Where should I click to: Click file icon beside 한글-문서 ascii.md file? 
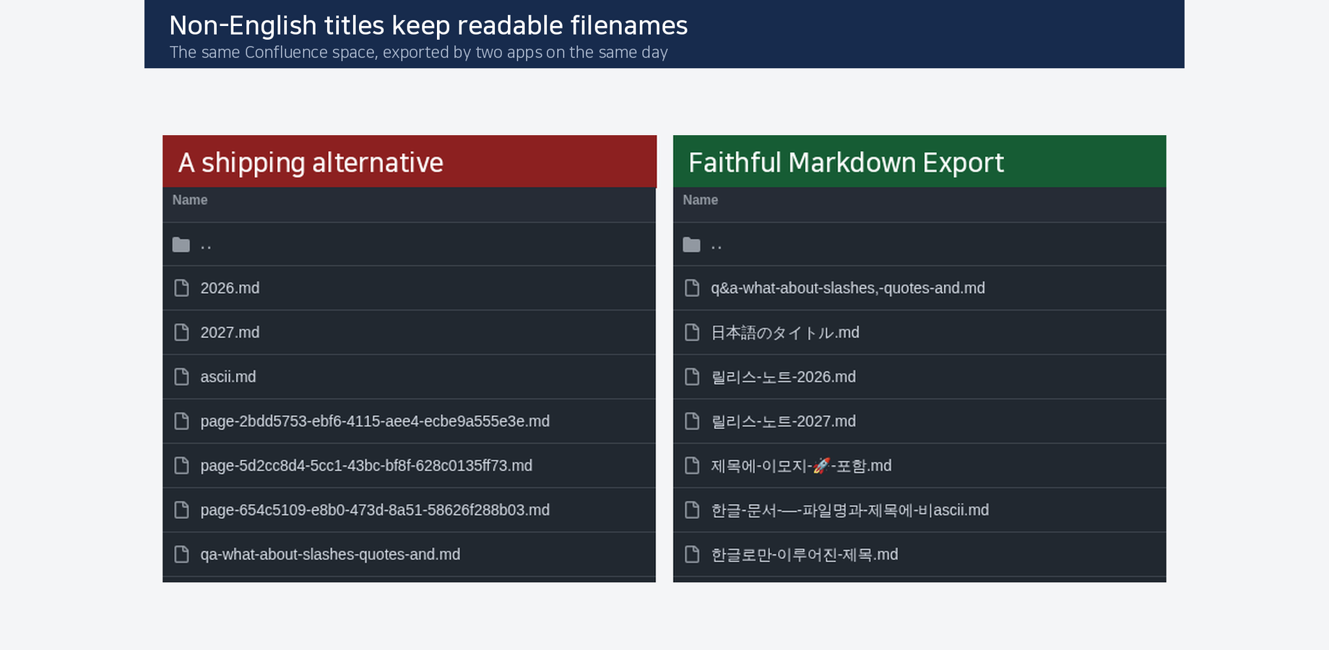tap(692, 510)
